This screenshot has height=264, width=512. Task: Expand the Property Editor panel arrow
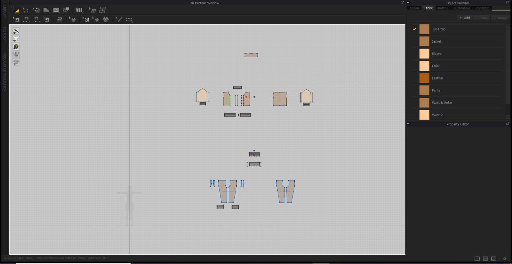pos(408,124)
